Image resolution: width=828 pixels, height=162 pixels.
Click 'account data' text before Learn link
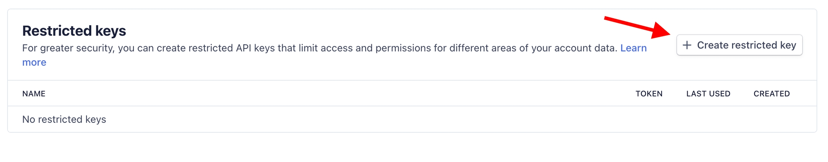586,48
